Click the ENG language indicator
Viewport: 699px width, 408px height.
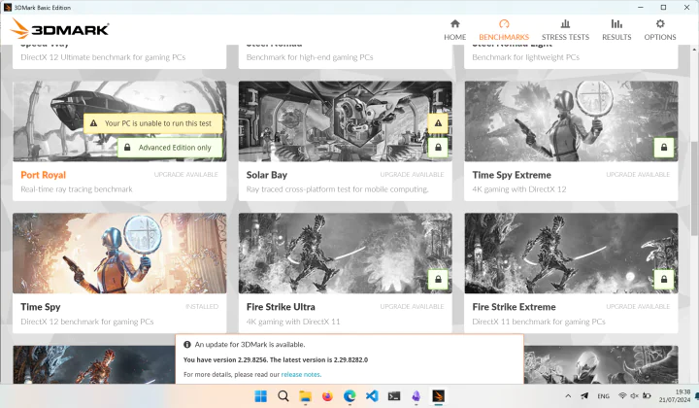tap(603, 396)
